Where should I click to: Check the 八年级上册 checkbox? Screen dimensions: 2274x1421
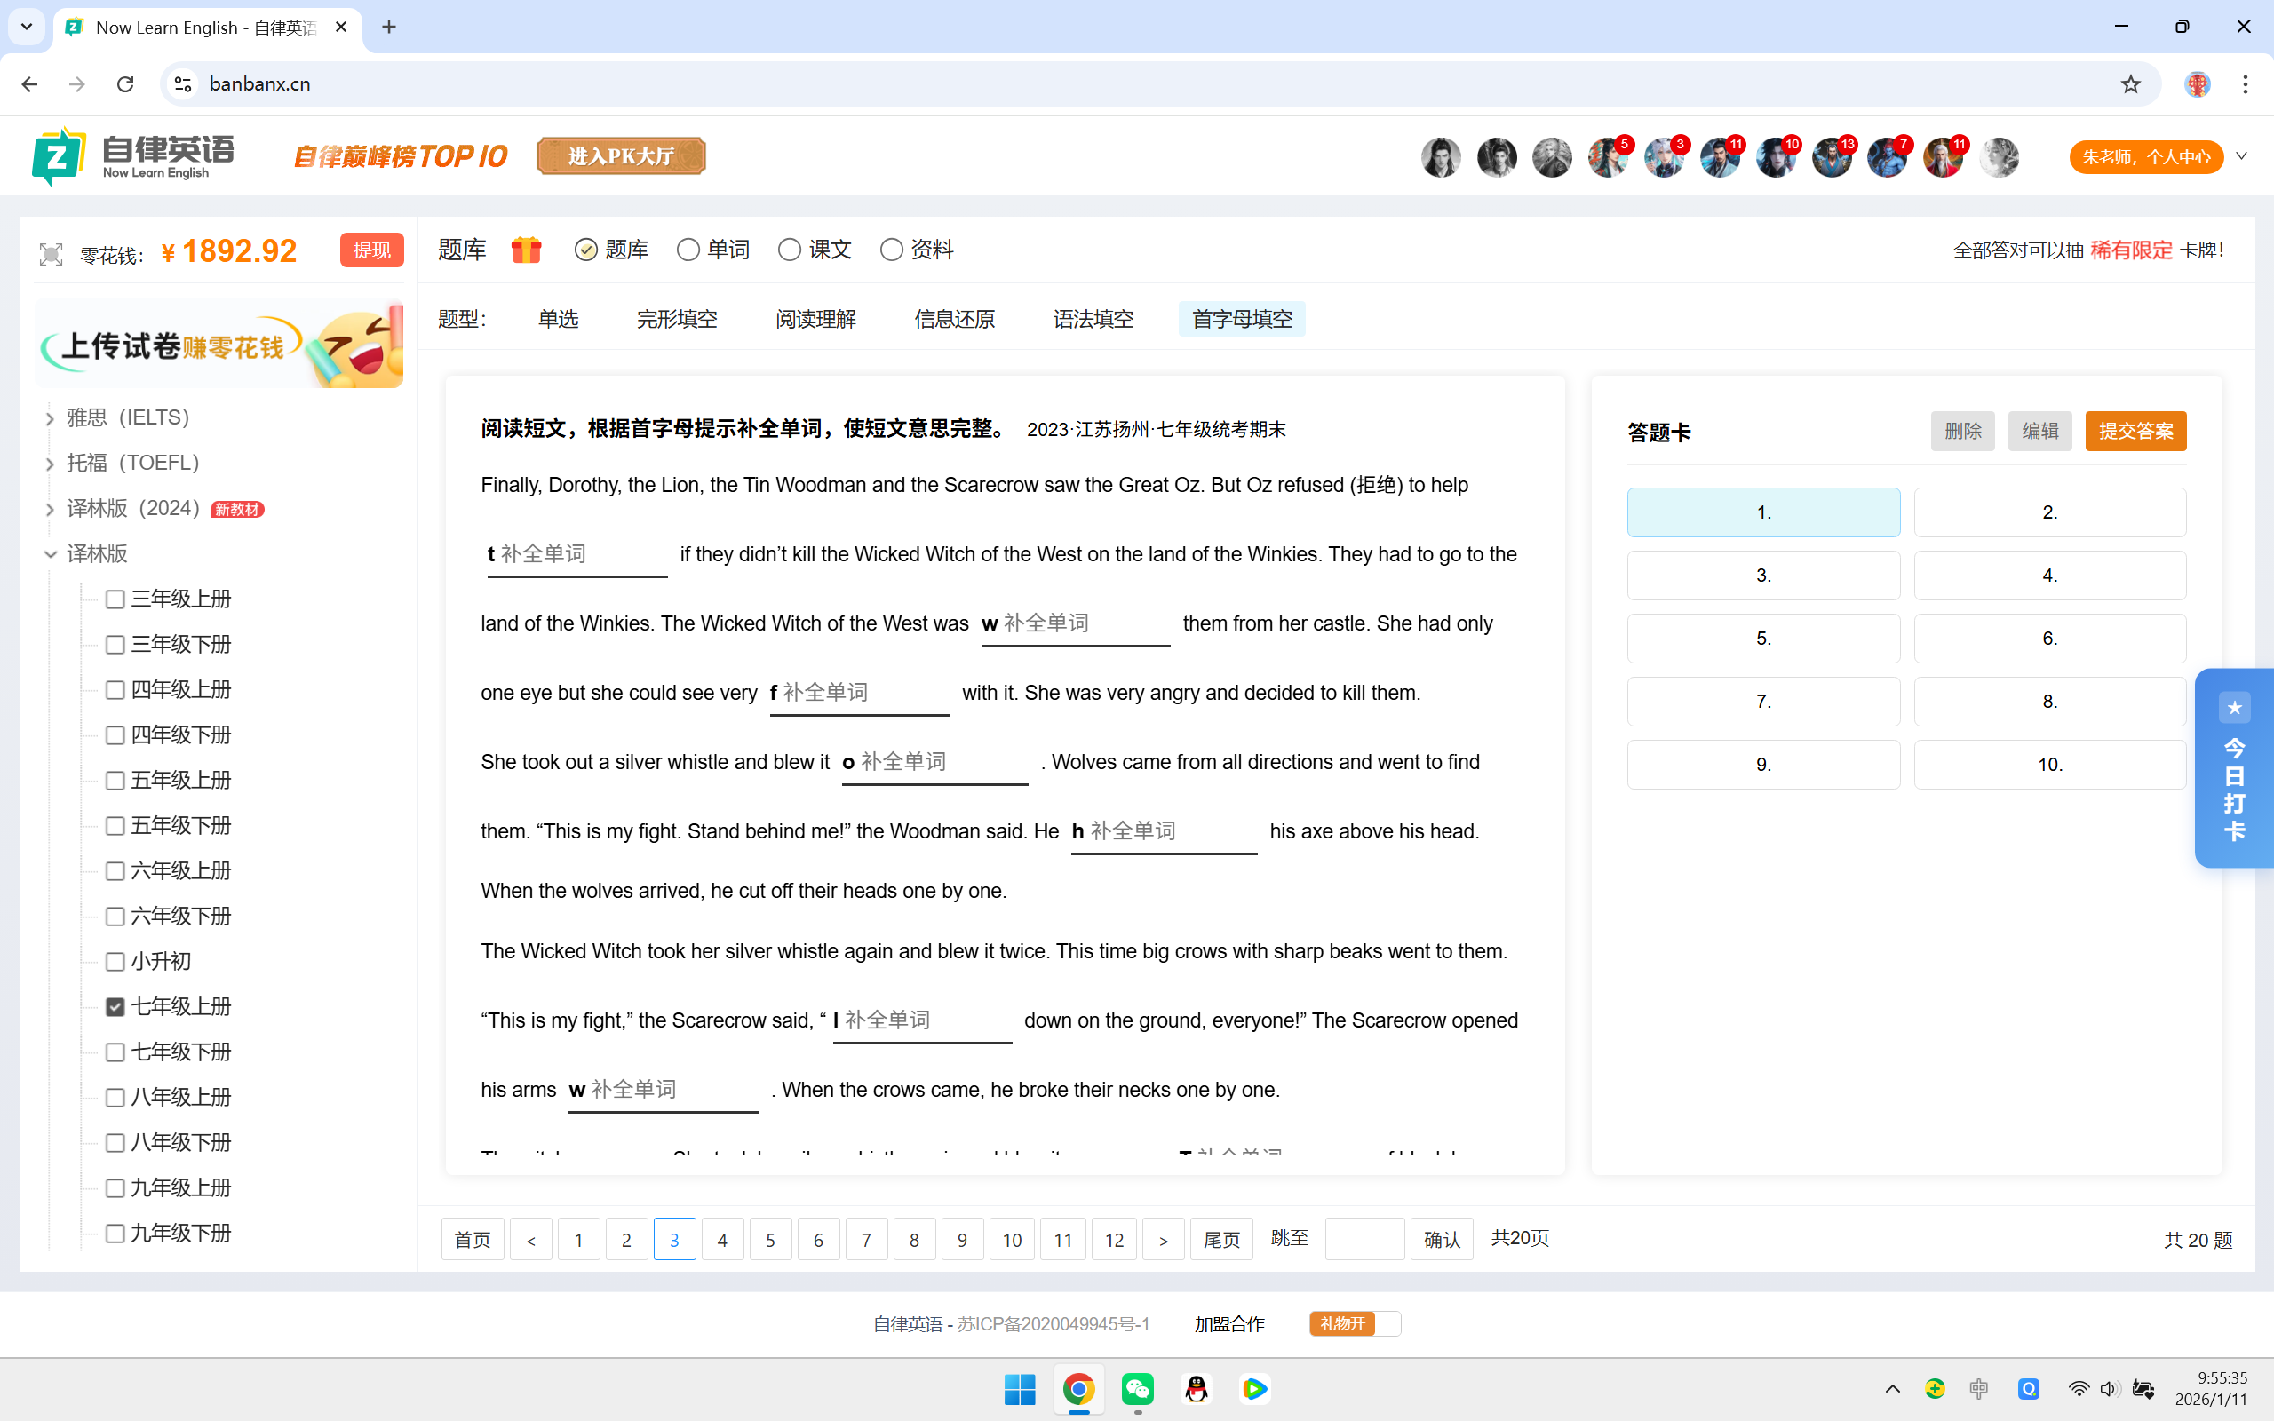pyautogui.click(x=115, y=1097)
